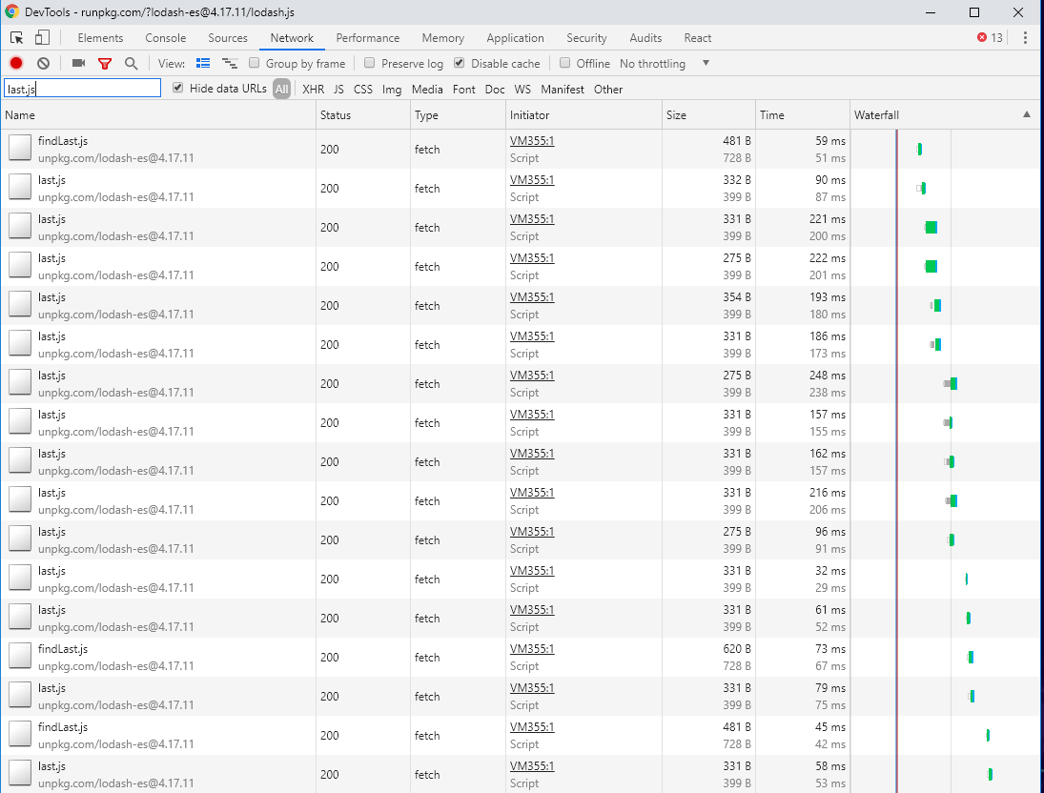Click the red error count badge showing 13
The width and height of the screenshot is (1044, 793).
990,38
